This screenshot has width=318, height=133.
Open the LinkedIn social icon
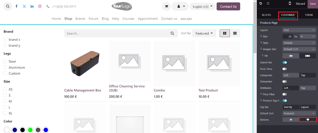pos(32,6)
